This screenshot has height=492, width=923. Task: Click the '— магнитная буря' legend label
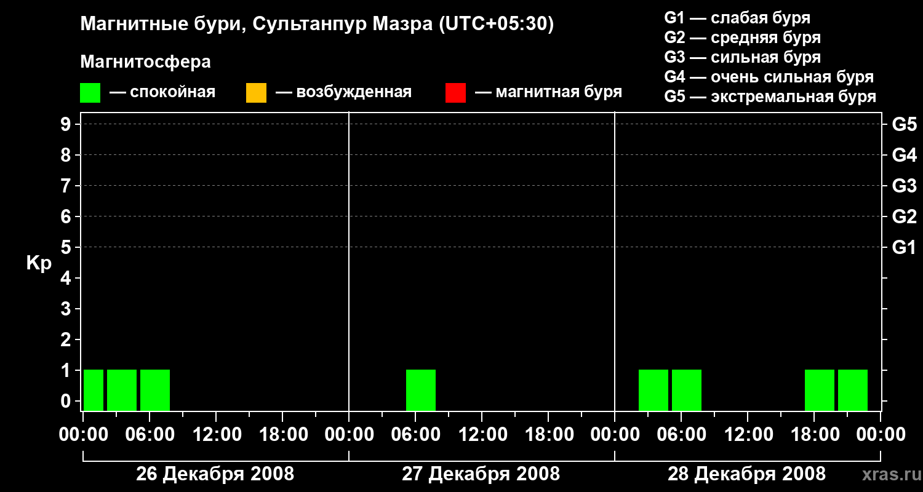pyautogui.click(x=549, y=93)
